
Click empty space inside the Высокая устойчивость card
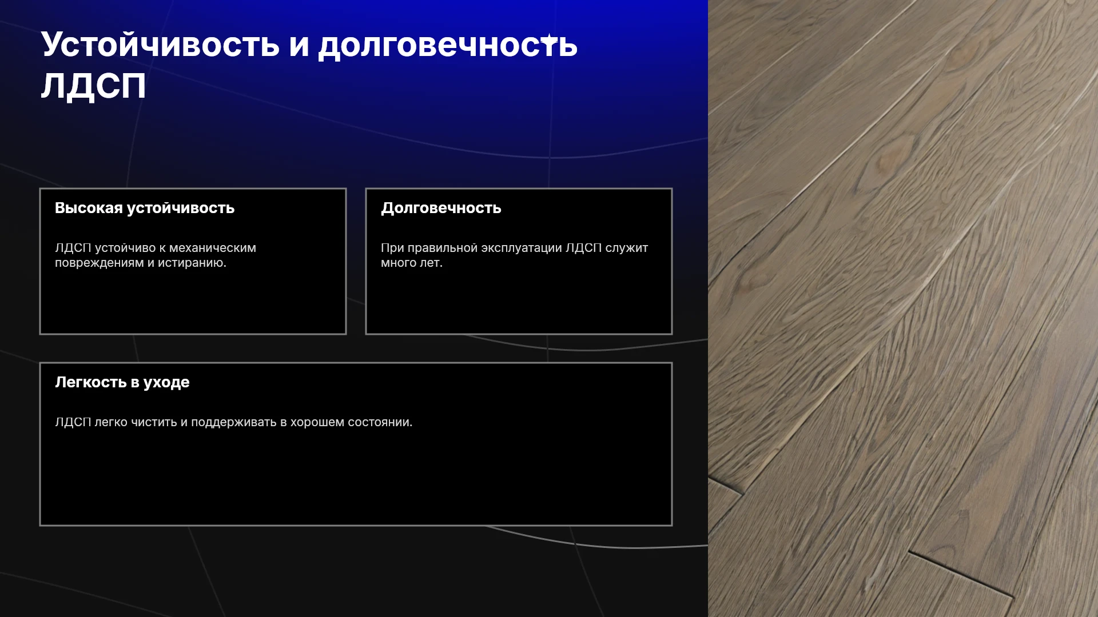point(193,303)
